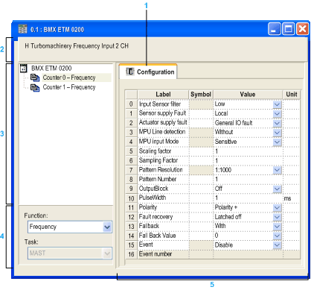Click the Symbol column header
311x290 pixels.
[201, 95]
